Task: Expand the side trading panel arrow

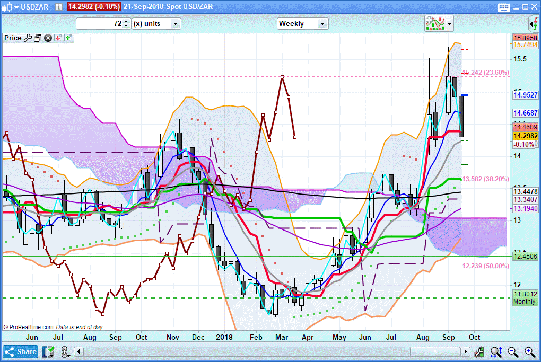Action: (534, 24)
